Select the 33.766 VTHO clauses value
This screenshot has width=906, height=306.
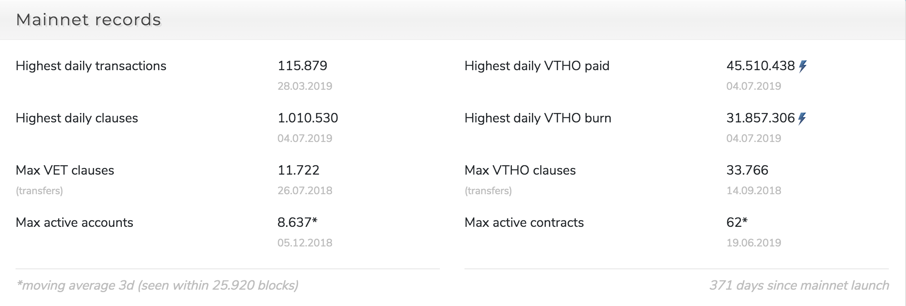click(747, 170)
